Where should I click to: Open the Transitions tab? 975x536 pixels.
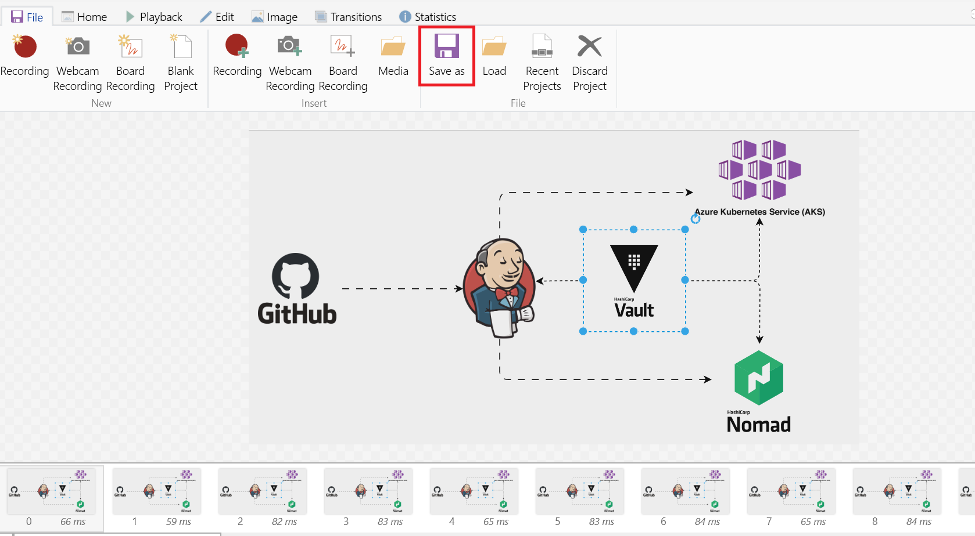(349, 17)
